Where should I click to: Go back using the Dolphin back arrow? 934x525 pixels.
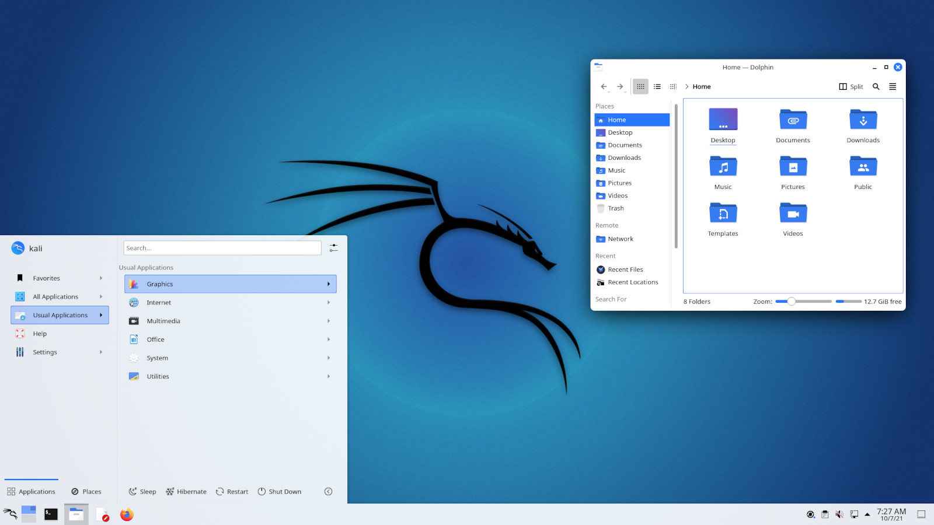(x=604, y=86)
